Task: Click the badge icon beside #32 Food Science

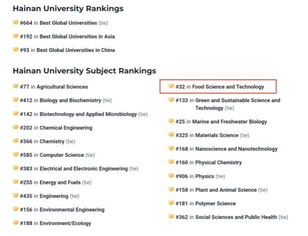Action: (x=171, y=86)
